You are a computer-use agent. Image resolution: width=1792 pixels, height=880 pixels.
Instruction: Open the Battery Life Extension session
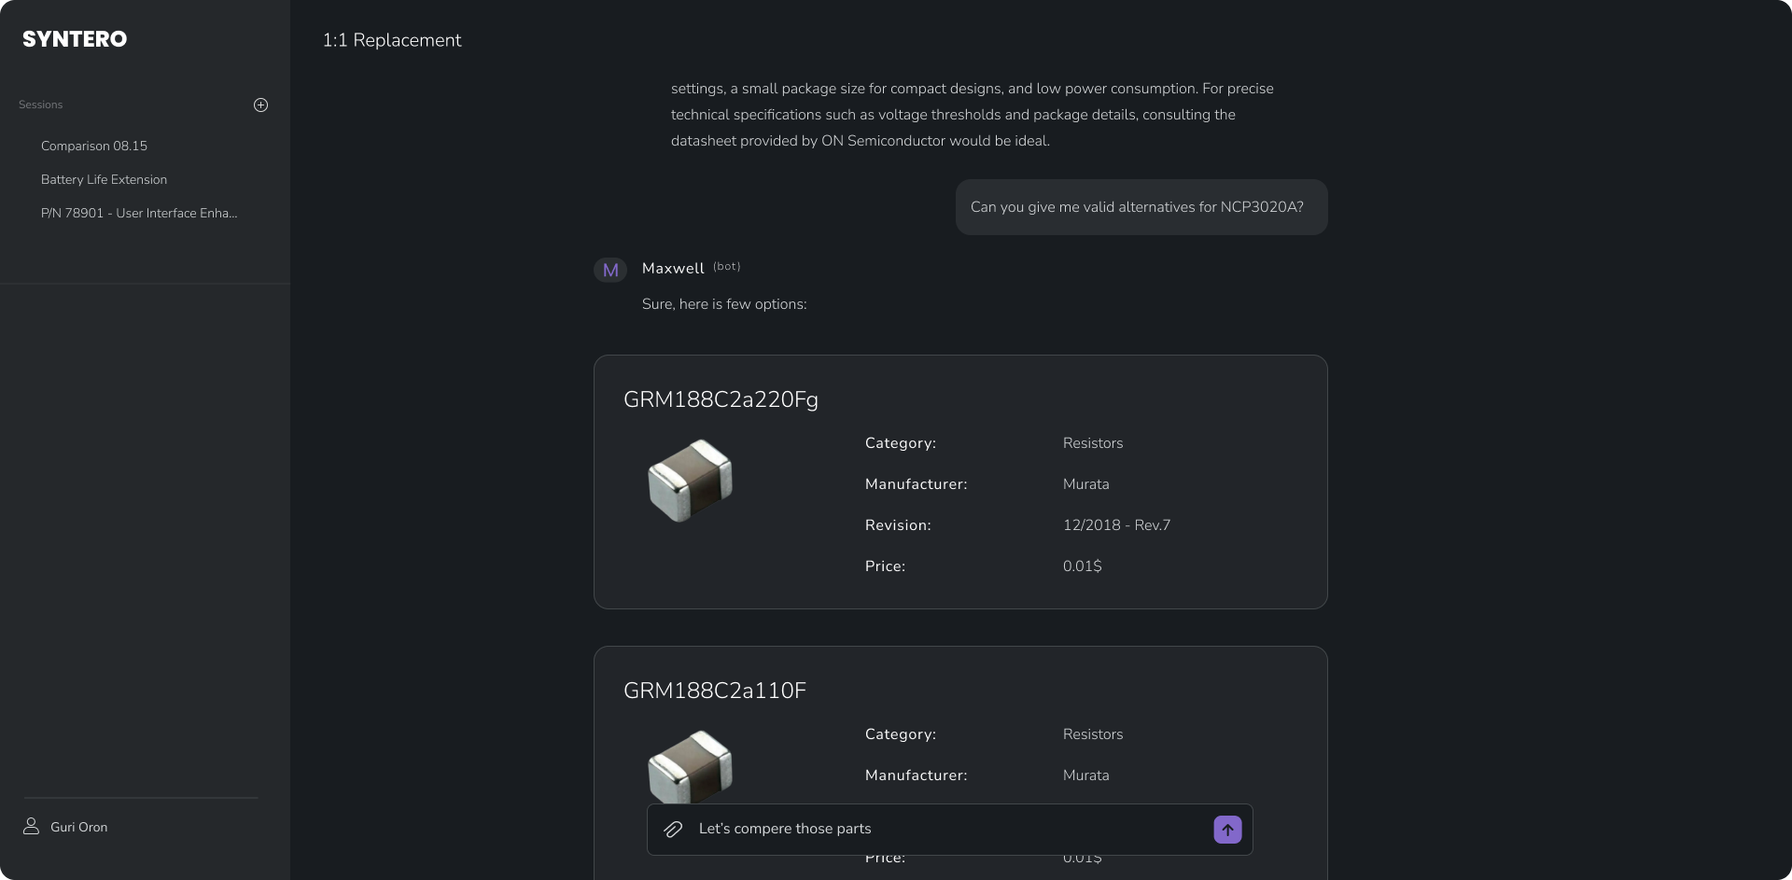(104, 180)
